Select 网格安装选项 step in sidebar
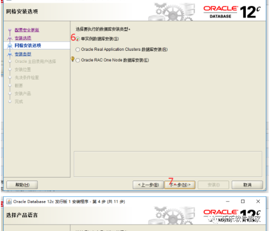This screenshot has width=269, height=231. [28, 46]
